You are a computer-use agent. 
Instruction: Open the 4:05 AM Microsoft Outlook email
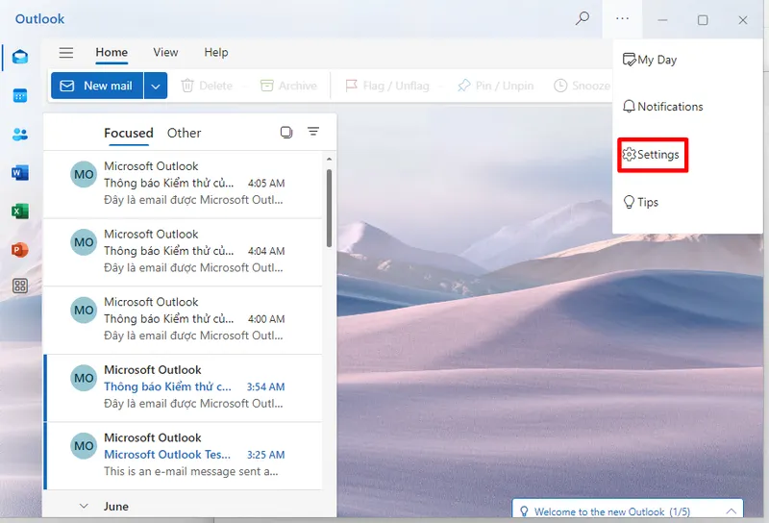point(184,184)
